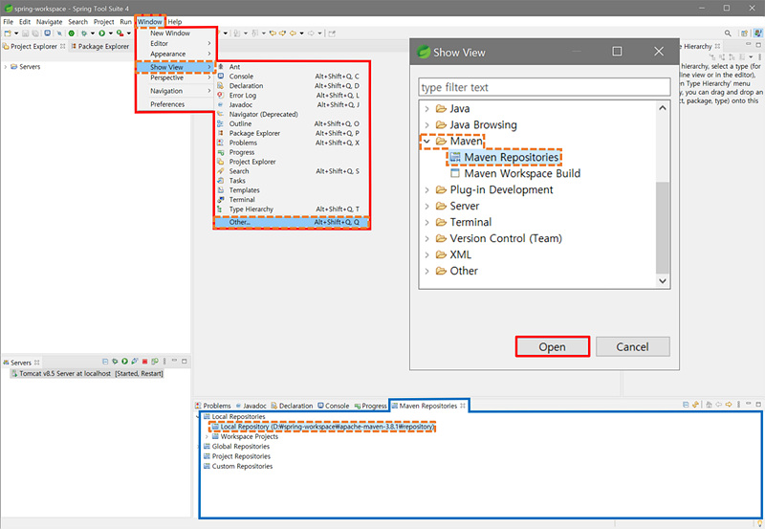Click the New wizard icon in main toolbar
This screenshot has width=765, height=529.
point(8,33)
